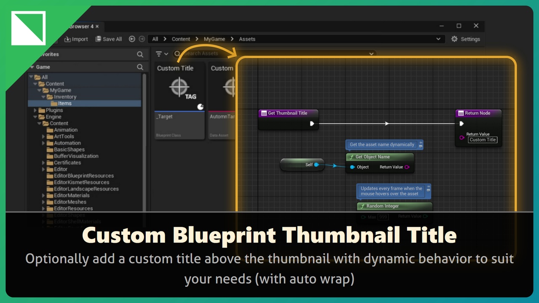The image size is (539, 303).
Task: Select the MyGame breadcrumb in the path
Action: click(x=214, y=39)
